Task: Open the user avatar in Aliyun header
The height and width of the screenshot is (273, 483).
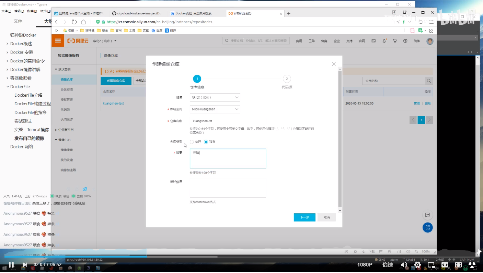Action: pos(430,41)
